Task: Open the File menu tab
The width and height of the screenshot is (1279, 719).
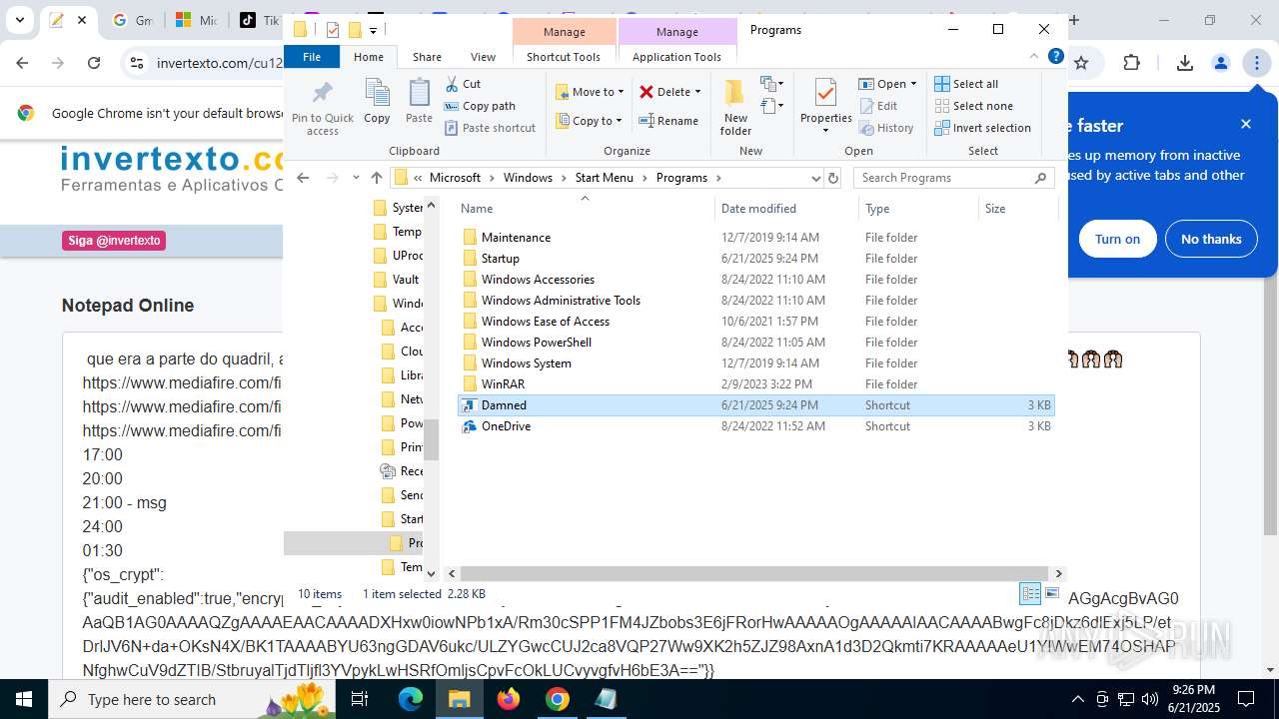Action: (312, 57)
